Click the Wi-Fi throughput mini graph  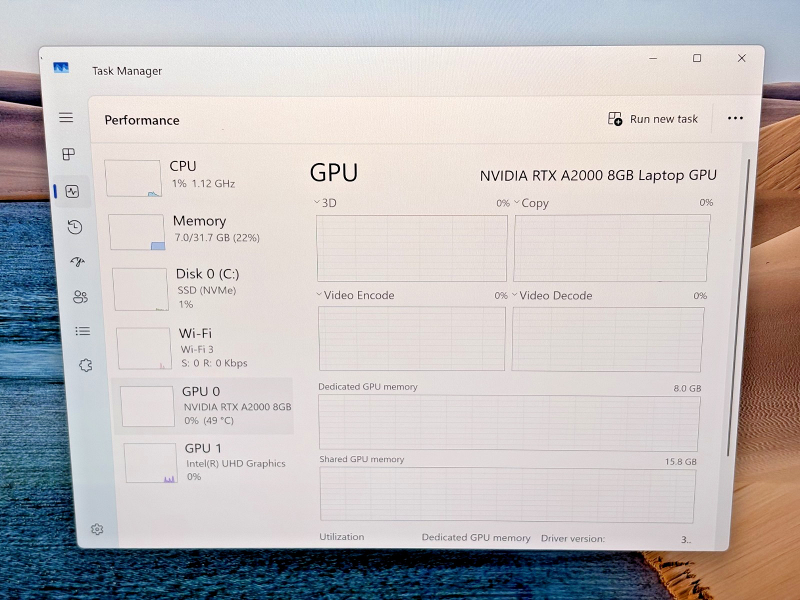(x=144, y=348)
